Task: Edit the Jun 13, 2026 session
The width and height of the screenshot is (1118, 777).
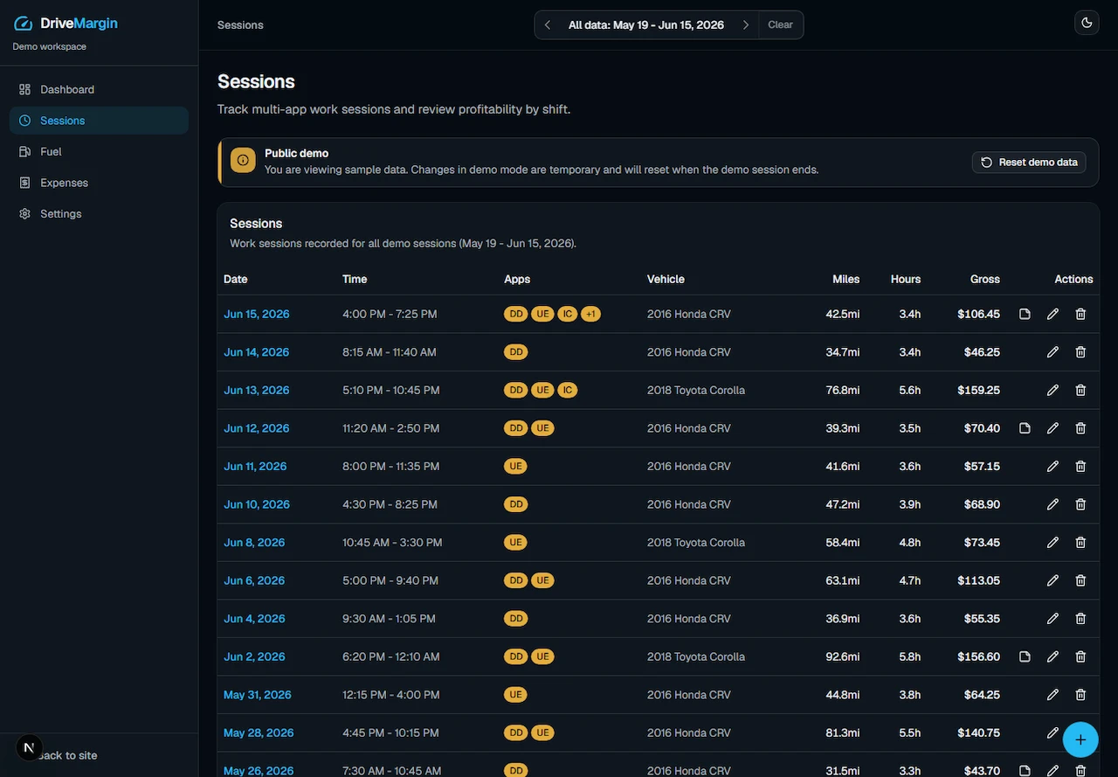Action: tap(1052, 390)
